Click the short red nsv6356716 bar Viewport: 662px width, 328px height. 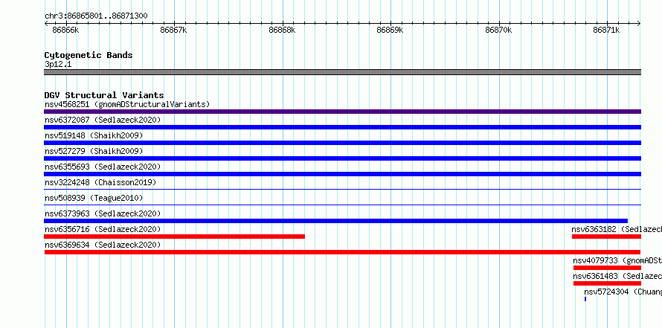tap(174, 237)
